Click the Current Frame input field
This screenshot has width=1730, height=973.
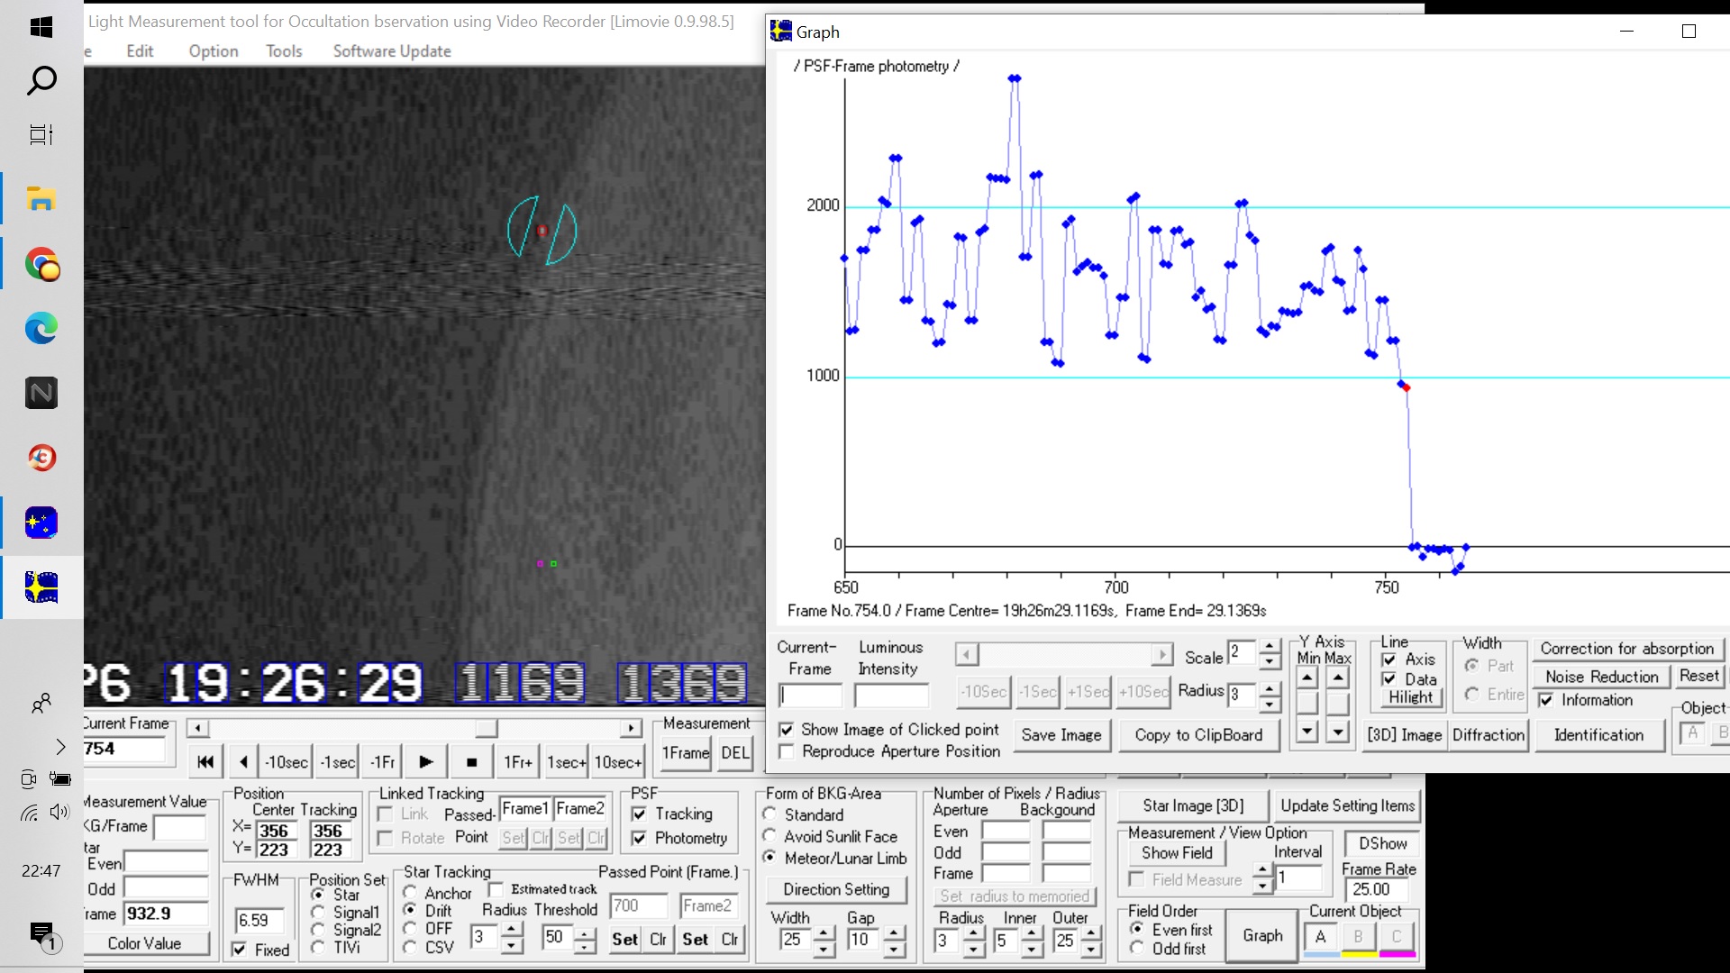coord(124,749)
